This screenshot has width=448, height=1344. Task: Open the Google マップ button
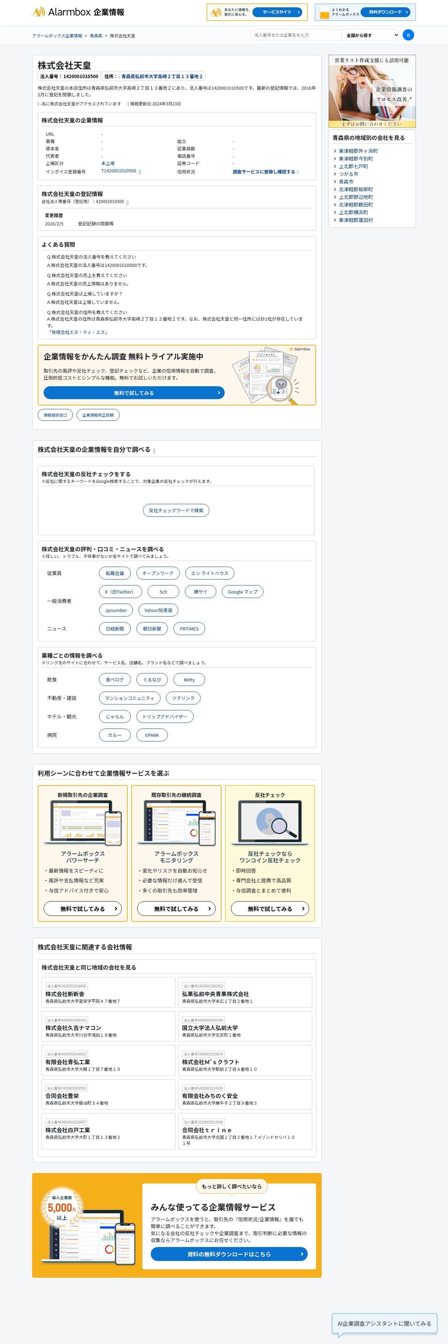tap(242, 592)
